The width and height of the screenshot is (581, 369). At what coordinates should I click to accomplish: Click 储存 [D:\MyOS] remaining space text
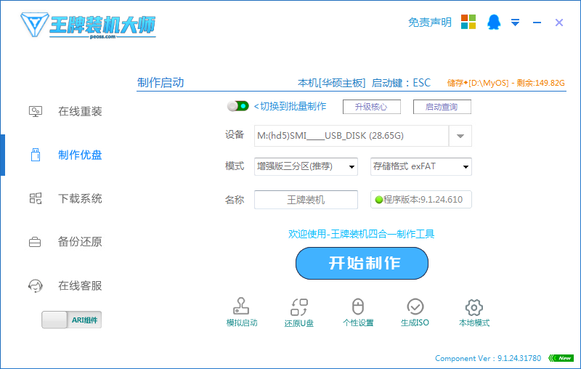(x=505, y=83)
